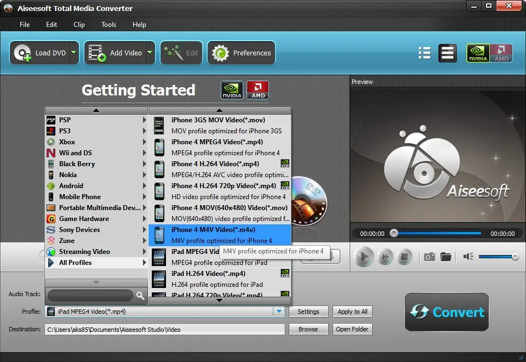Toggle NVIDIA acceleration in the toolbar
This screenshot has width=526, height=362.
[x=478, y=53]
